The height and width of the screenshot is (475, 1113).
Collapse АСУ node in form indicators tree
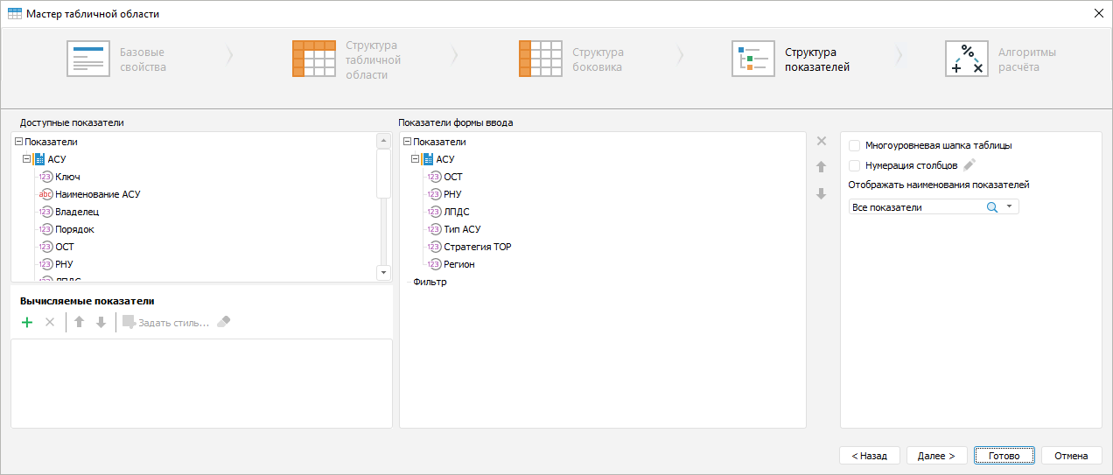tap(415, 159)
